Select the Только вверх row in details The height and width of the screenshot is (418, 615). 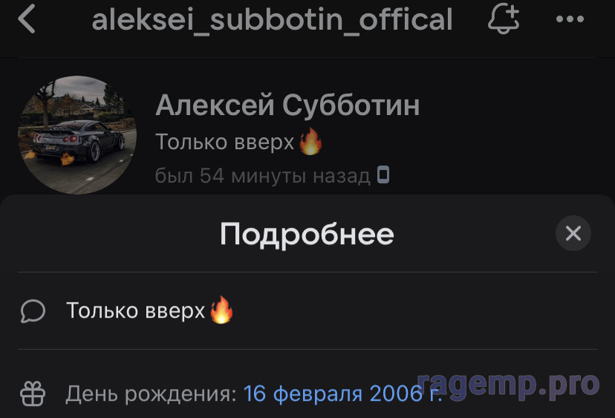pyautogui.click(x=307, y=310)
